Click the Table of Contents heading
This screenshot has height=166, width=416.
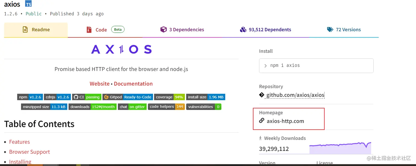click(x=39, y=124)
